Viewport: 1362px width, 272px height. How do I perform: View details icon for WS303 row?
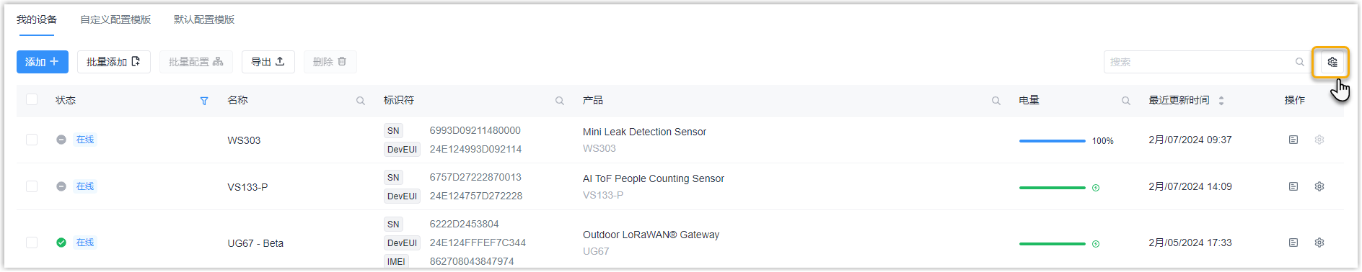point(1293,140)
